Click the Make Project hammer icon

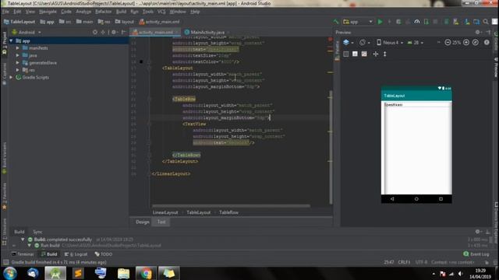click(336, 22)
